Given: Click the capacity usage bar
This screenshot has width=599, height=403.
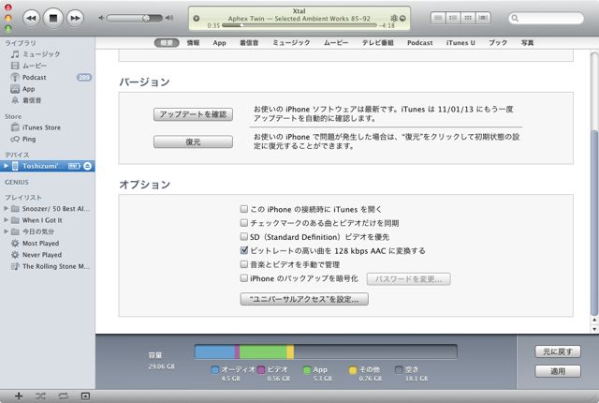Looking at the screenshot, I should click(x=326, y=351).
